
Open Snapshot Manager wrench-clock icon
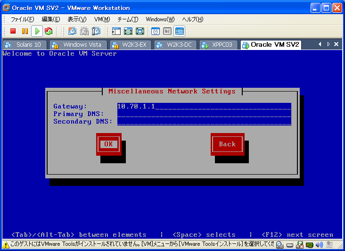tap(96, 31)
